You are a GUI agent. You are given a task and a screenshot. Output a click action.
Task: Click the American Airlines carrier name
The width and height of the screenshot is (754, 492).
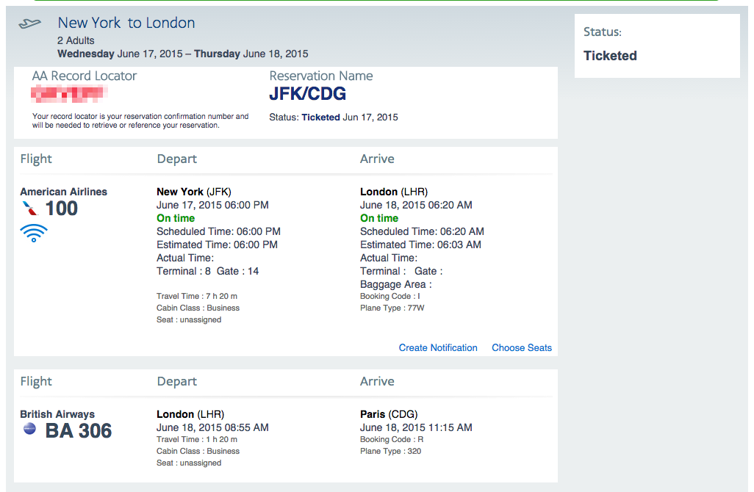(64, 192)
